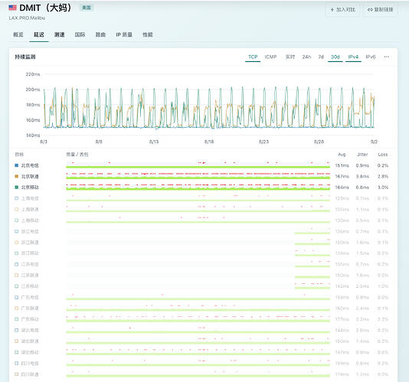Click the 复制链接 button

pos(380,10)
